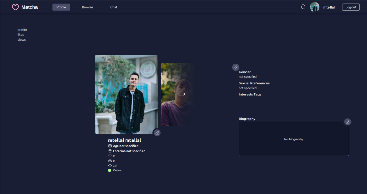Click the mtellal avatar in header
The height and width of the screenshot is (194, 367).
coord(314,7)
